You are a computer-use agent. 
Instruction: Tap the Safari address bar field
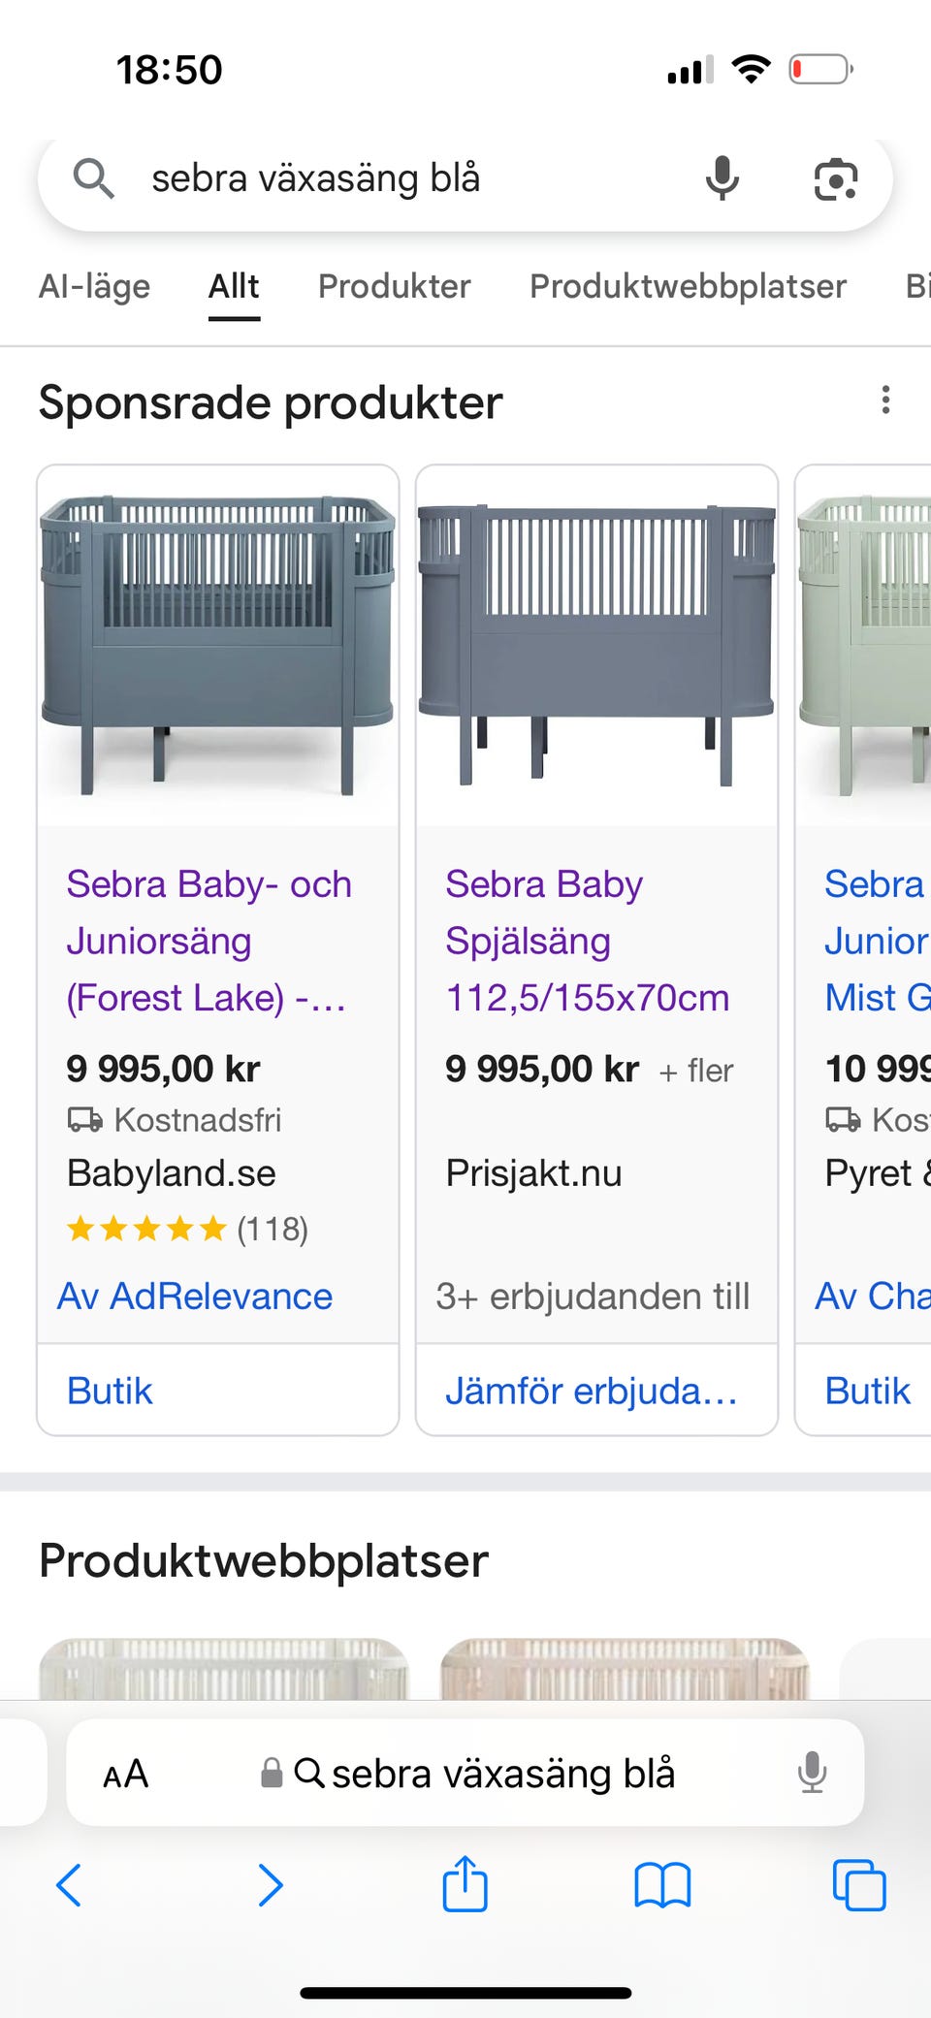485,1774
